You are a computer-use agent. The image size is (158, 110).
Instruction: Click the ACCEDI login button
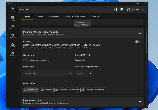tap(135, 10)
